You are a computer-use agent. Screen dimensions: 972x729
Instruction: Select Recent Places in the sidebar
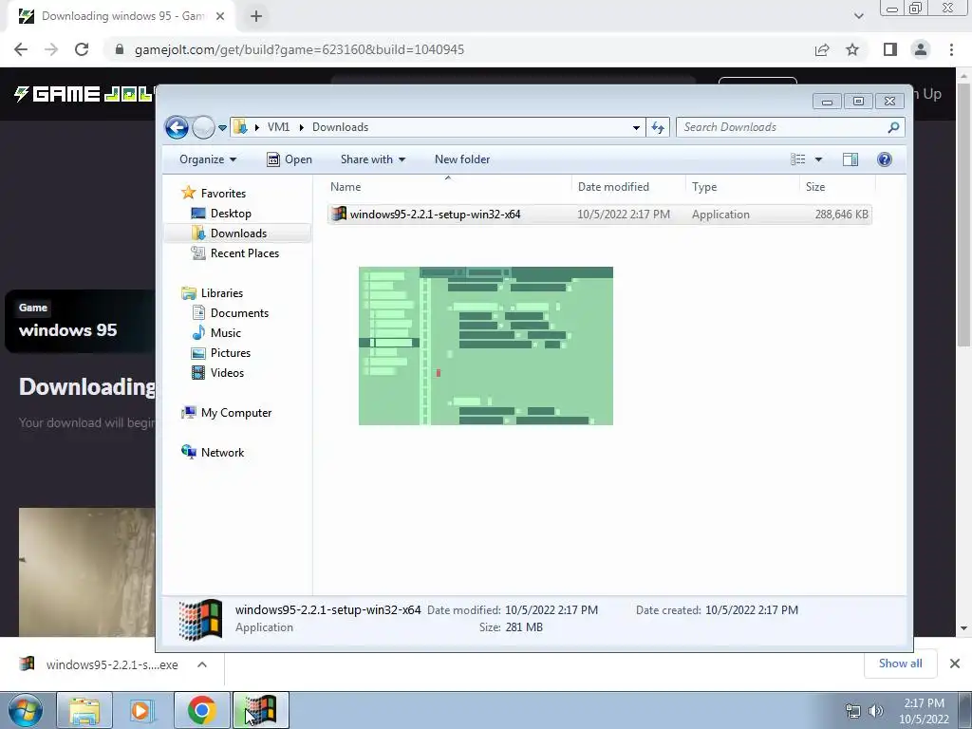click(235, 252)
